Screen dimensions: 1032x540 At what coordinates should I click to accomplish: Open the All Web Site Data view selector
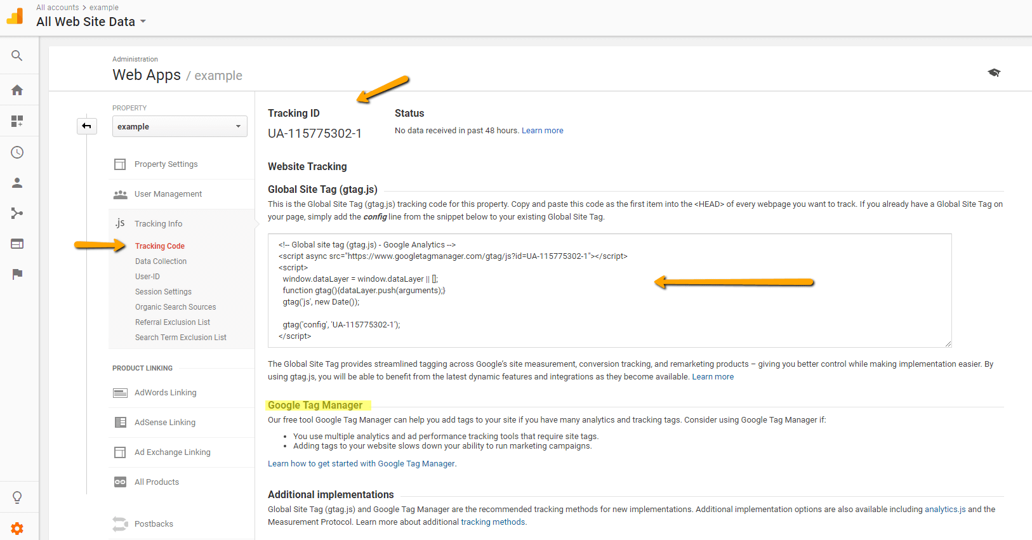(91, 22)
